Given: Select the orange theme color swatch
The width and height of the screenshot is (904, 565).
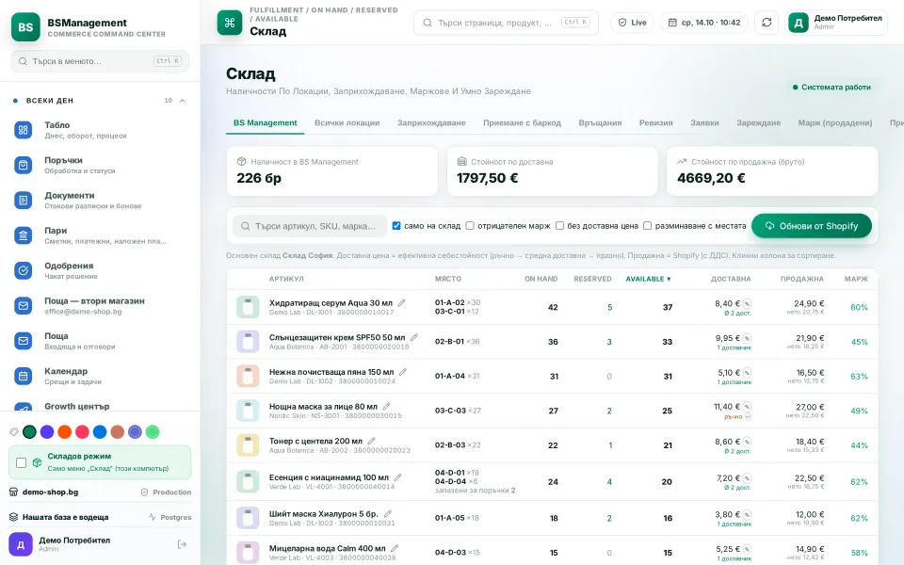Looking at the screenshot, I should coord(65,432).
